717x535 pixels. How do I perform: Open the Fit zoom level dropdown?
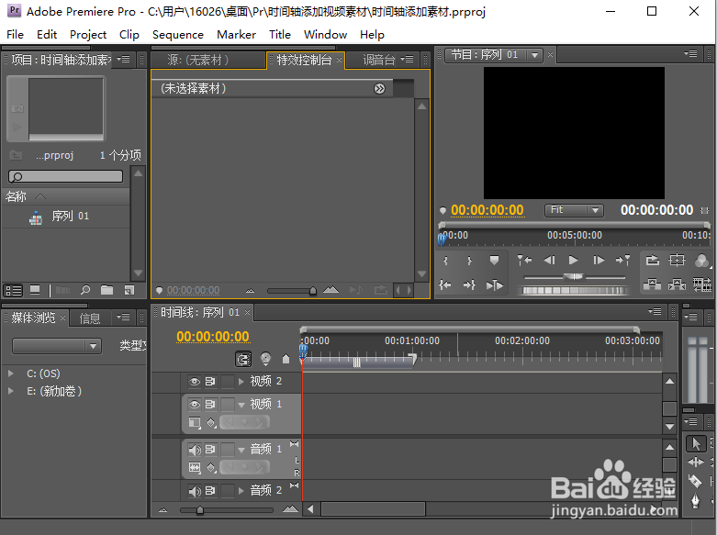pyautogui.click(x=574, y=210)
